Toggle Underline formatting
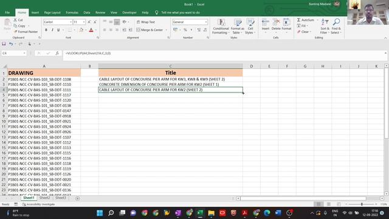 (x=58, y=30)
